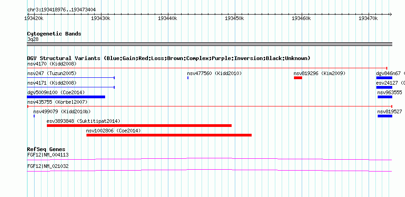405x197 pixels.
Task: Click the small nsv499079 (Kidd2010b) blue marker
Action: (x=34, y=116)
